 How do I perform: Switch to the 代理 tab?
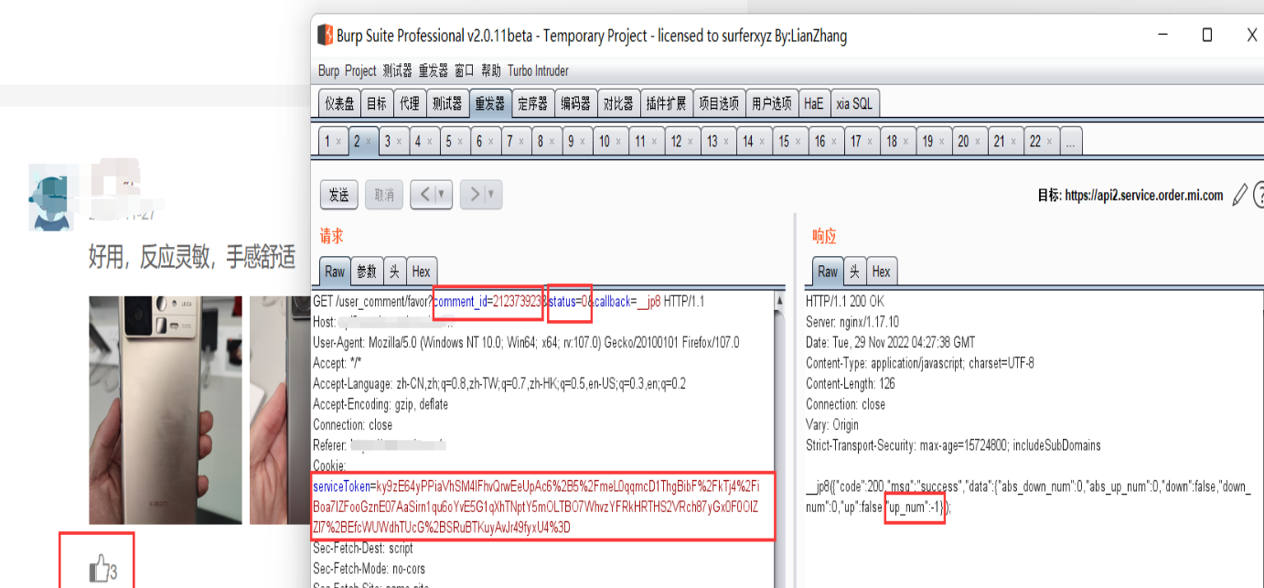coord(410,103)
